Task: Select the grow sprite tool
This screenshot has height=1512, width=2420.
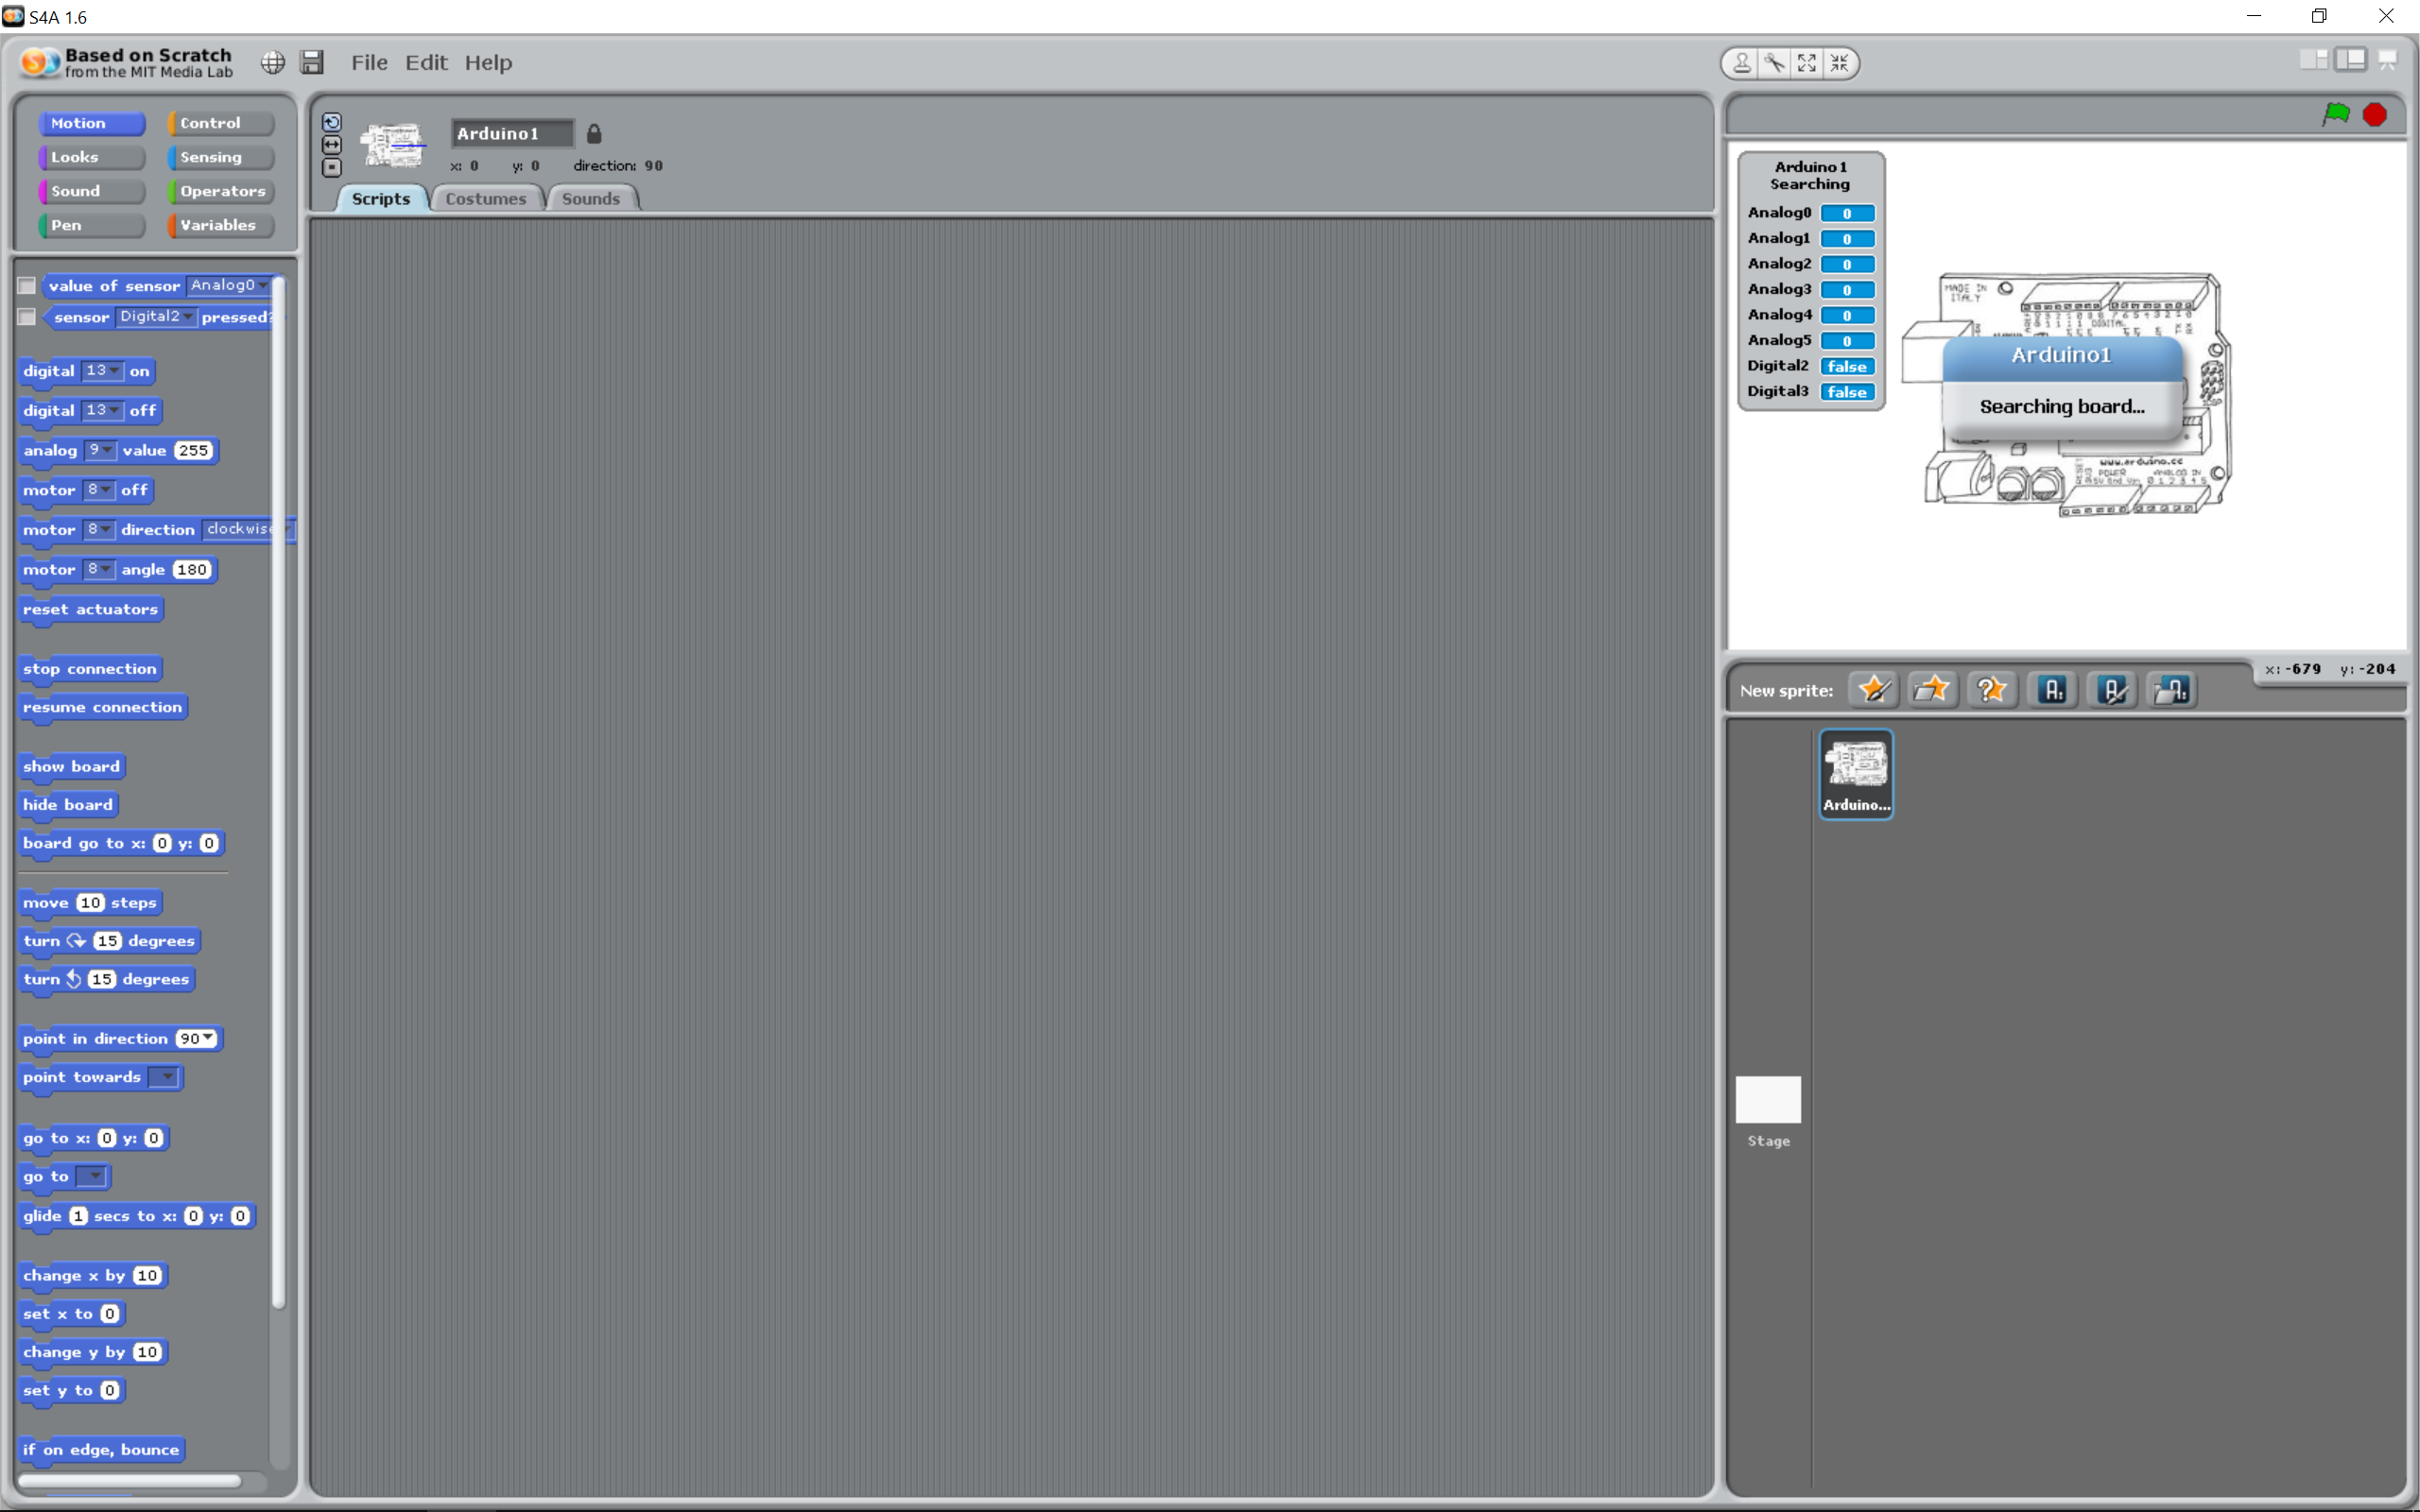Action: (x=1807, y=63)
